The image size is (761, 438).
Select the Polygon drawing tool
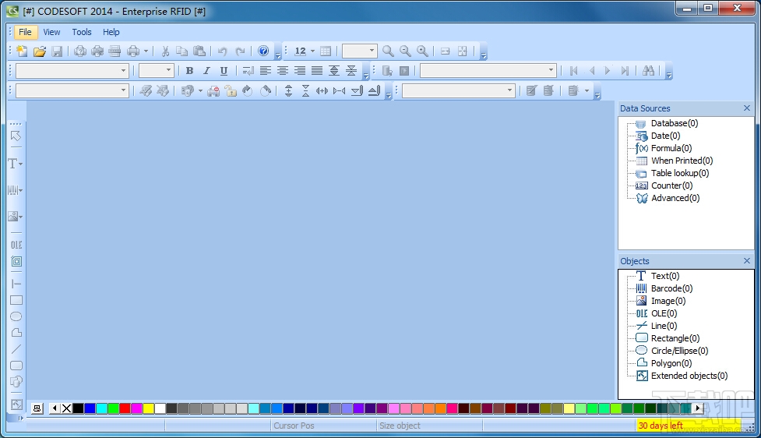[16, 333]
